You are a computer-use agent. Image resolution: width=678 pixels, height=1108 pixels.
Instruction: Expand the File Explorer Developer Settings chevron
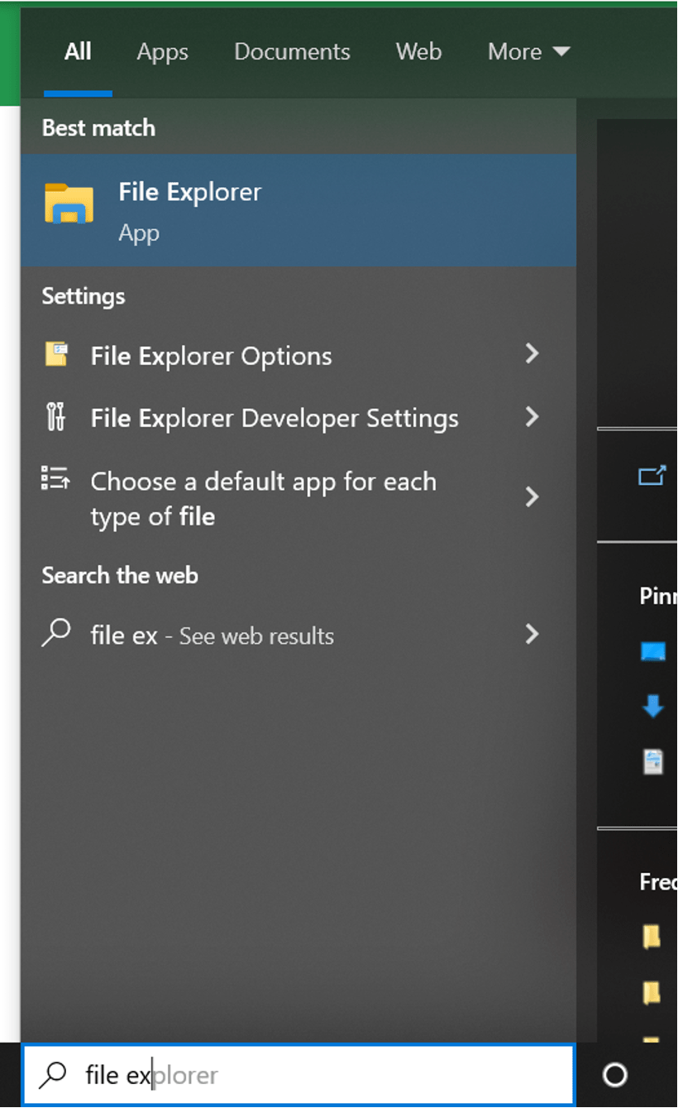[532, 416]
